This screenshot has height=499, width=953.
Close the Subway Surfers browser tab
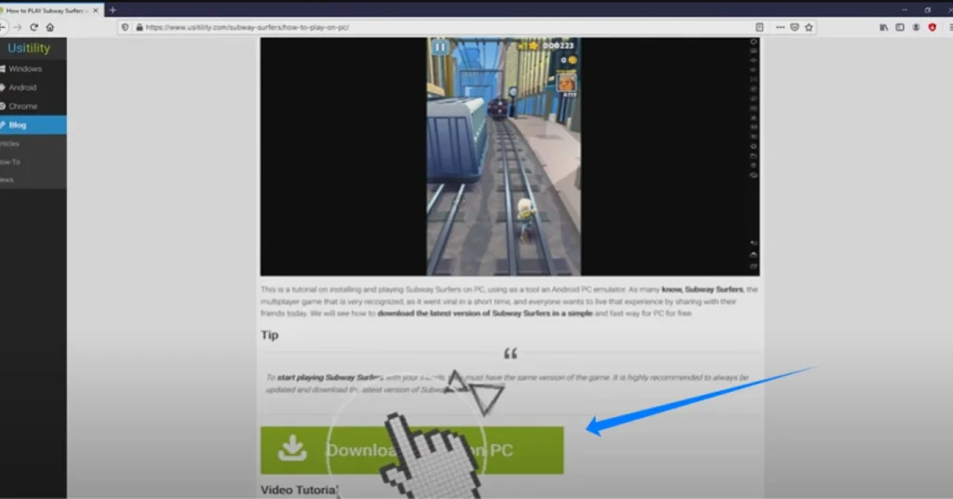tap(96, 10)
